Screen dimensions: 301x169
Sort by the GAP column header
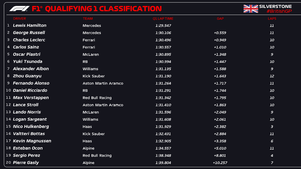pos(220,18)
